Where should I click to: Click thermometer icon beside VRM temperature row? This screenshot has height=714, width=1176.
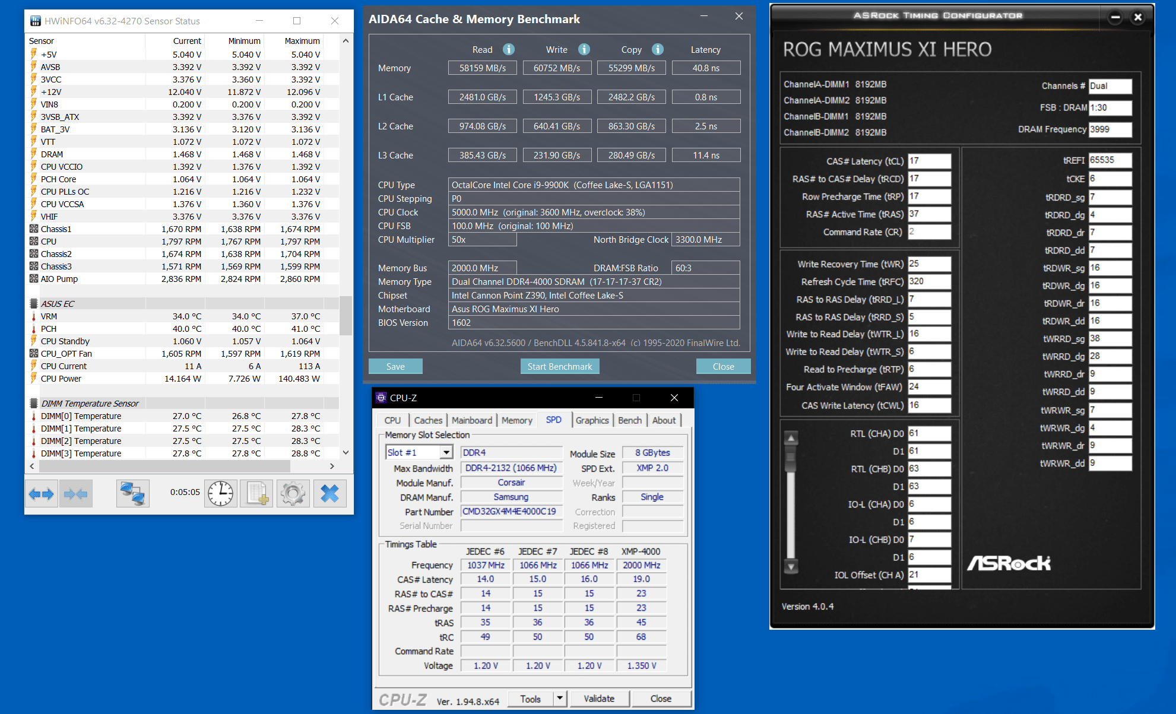click(34, 316)
